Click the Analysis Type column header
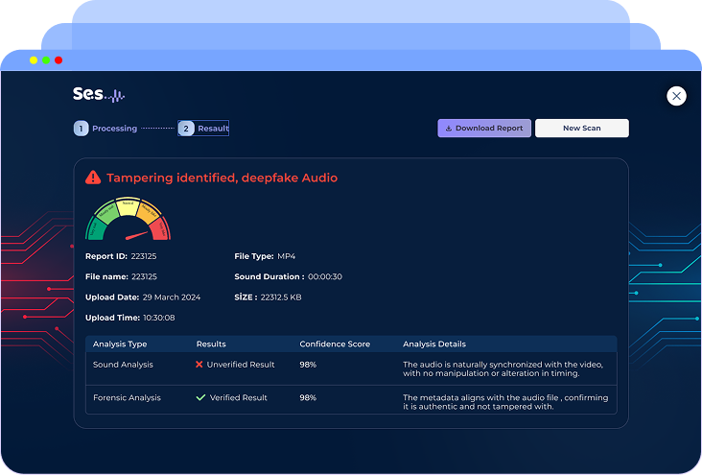Screen dimensions: 702x475 pos(120,344)
